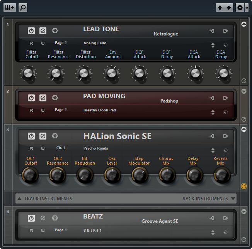Open output activation for PAD MOVING
252x249 pixels.
click(226, 98)
